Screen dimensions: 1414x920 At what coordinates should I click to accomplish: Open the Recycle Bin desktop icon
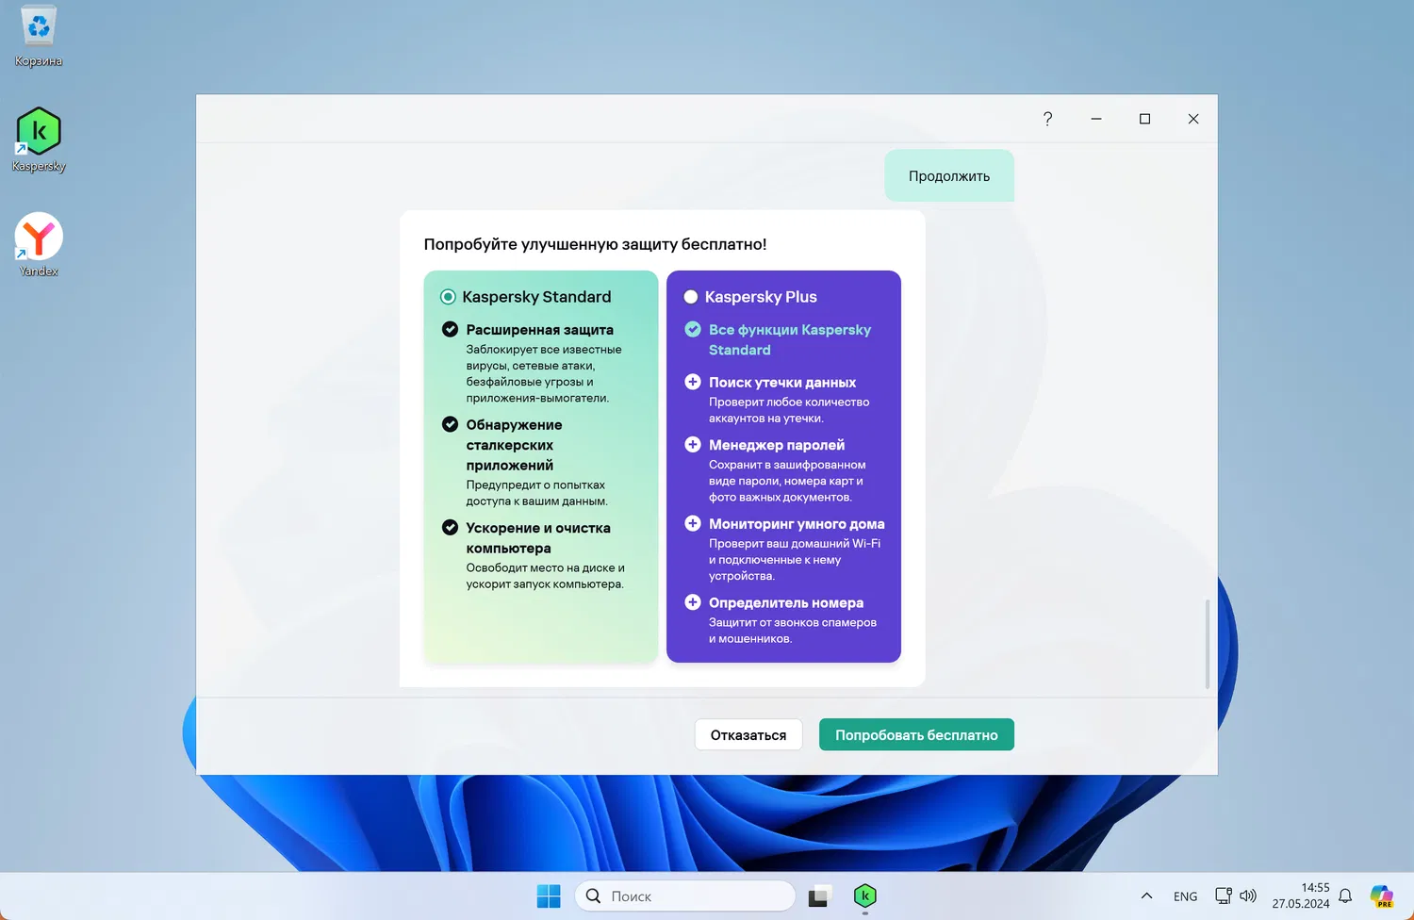[39, 36]
